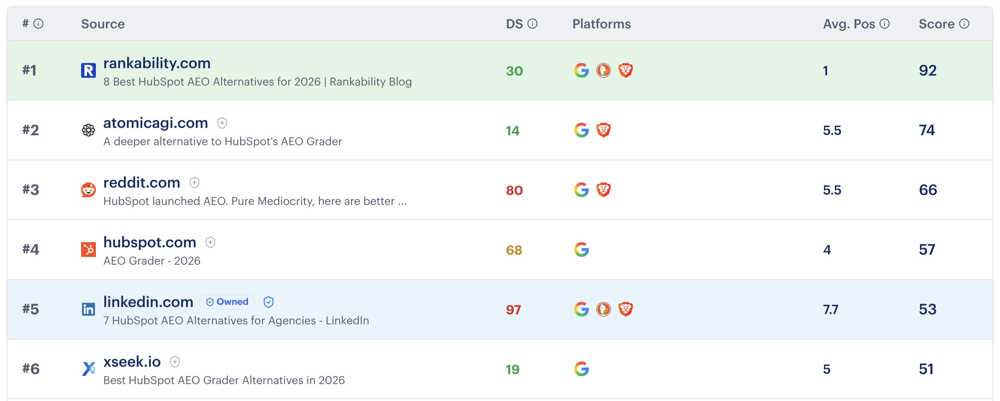This screenshot has width=1000, height=401.
Task: Click the Brave icon in atomicagi.com row
Action: (x=603, y=130)
